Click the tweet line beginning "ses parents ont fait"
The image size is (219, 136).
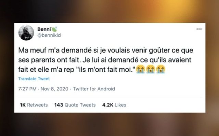point(105,60)
